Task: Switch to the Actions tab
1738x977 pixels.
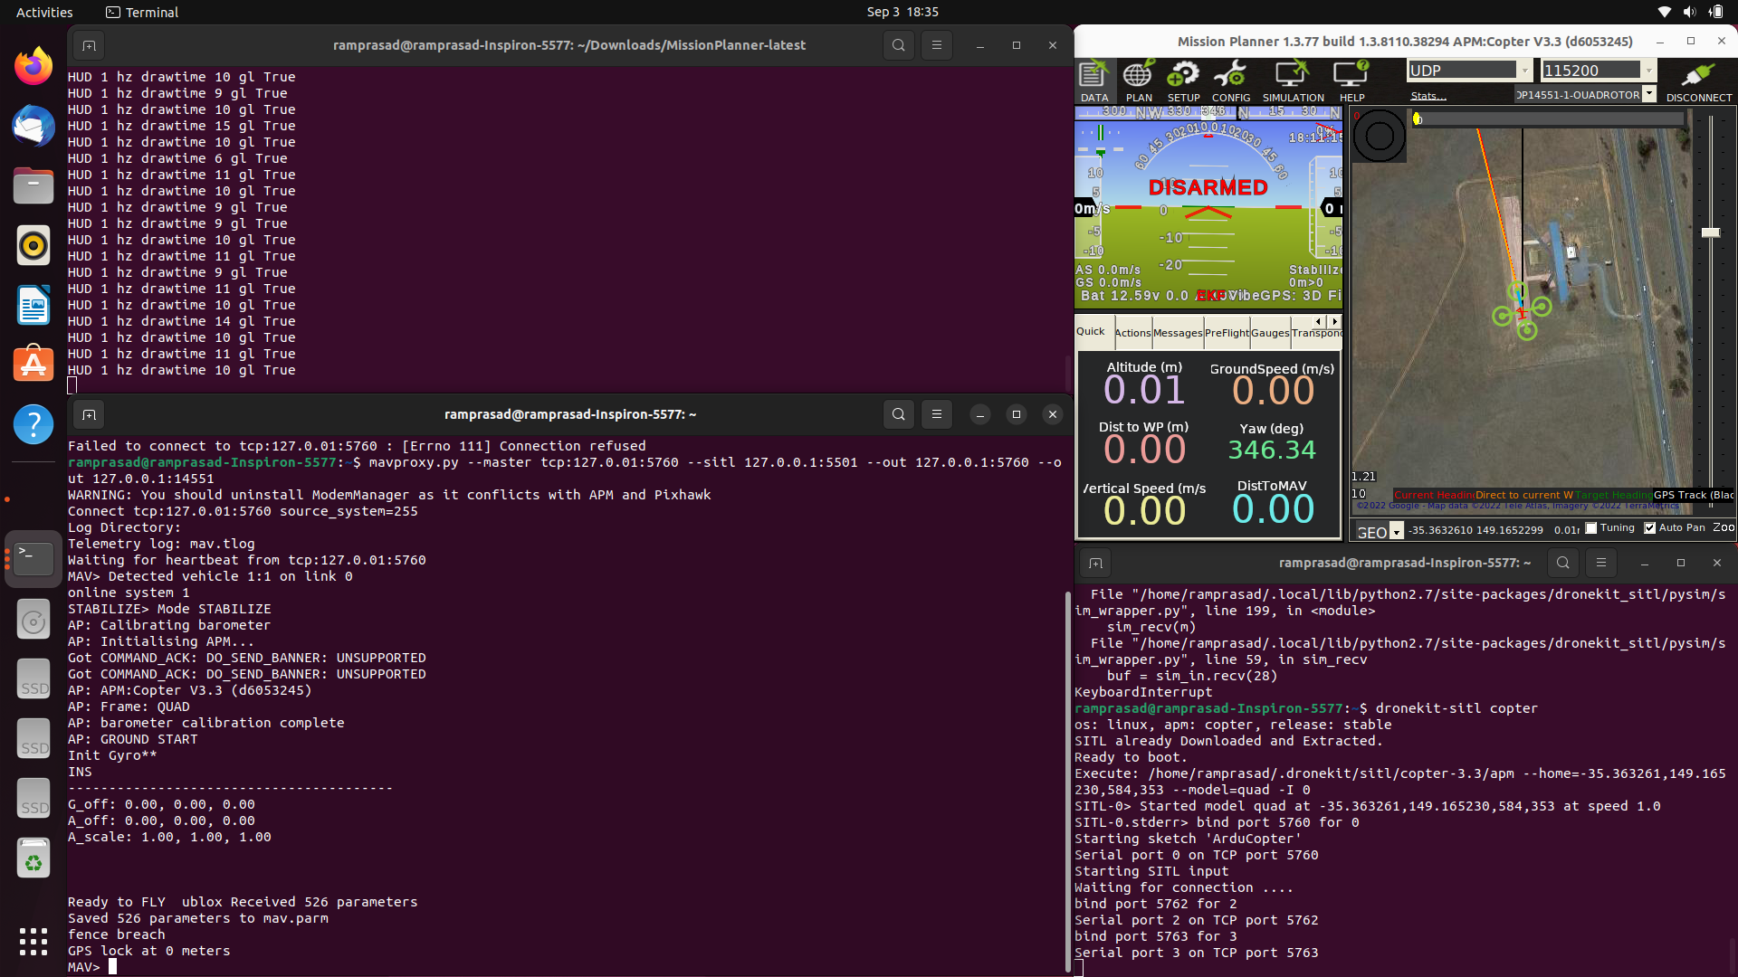Action: [x=1132, y=333]
